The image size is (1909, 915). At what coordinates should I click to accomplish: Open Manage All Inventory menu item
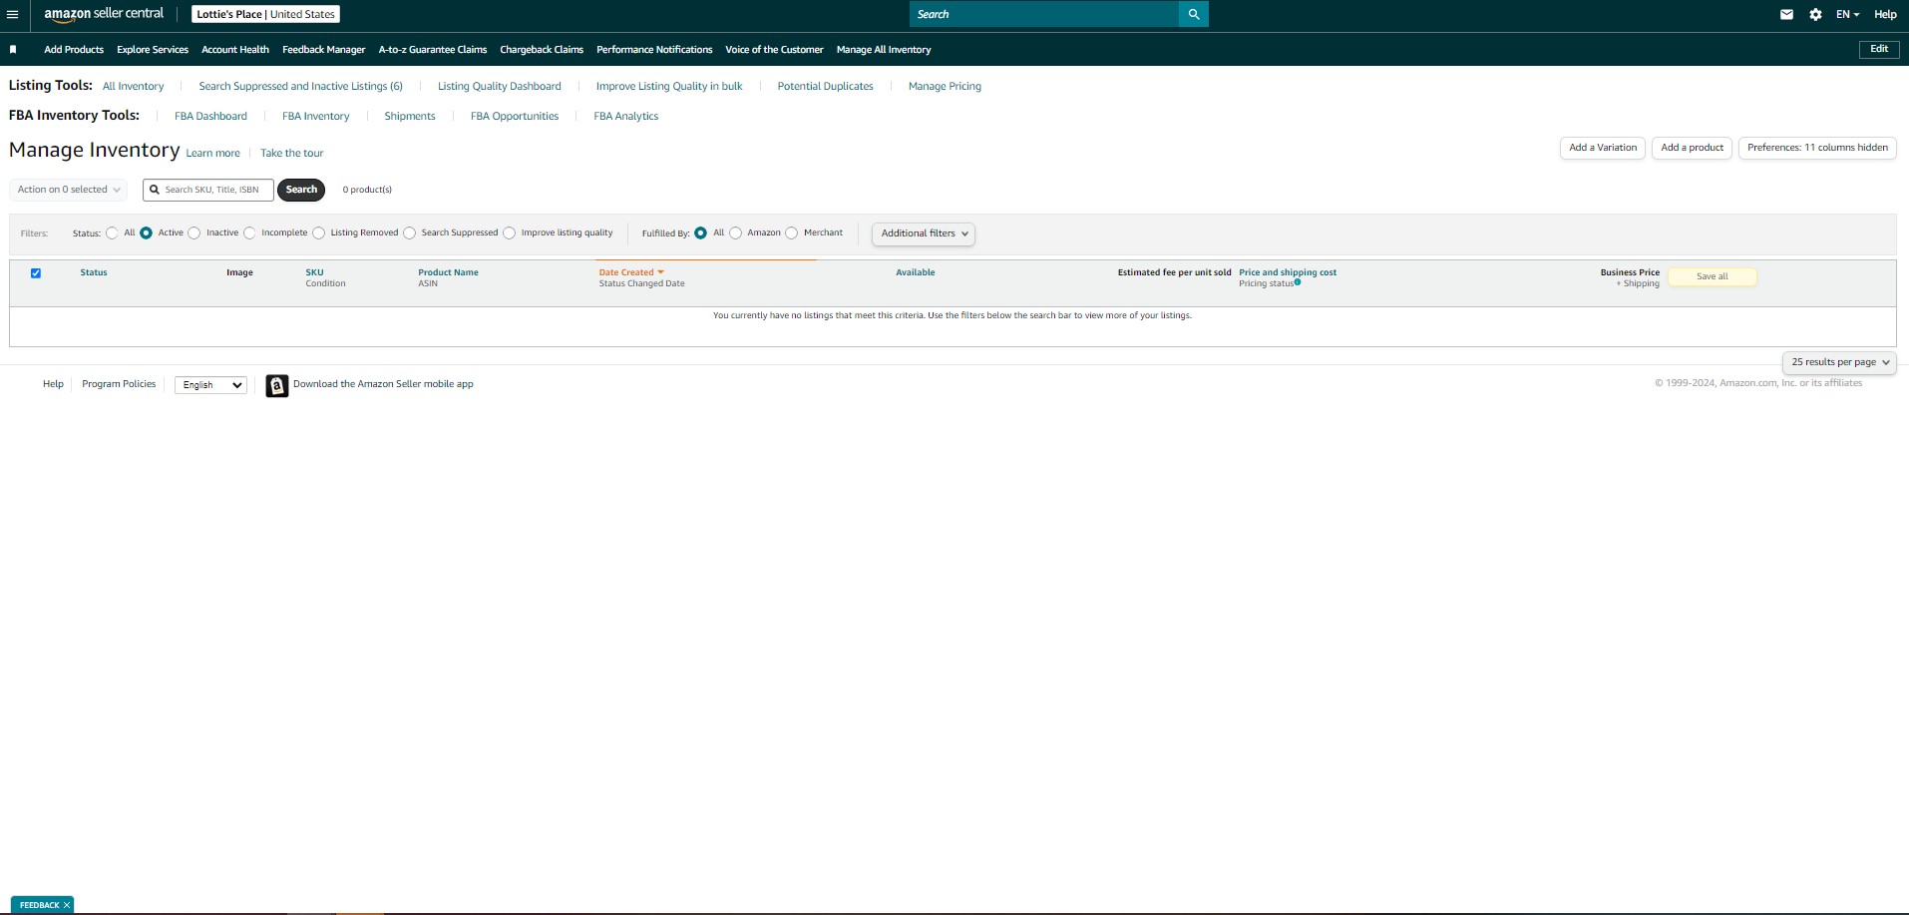point(884,49)
